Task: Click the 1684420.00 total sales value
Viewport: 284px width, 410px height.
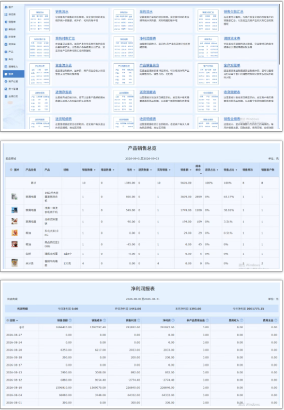Action: (x=64, y=327)
